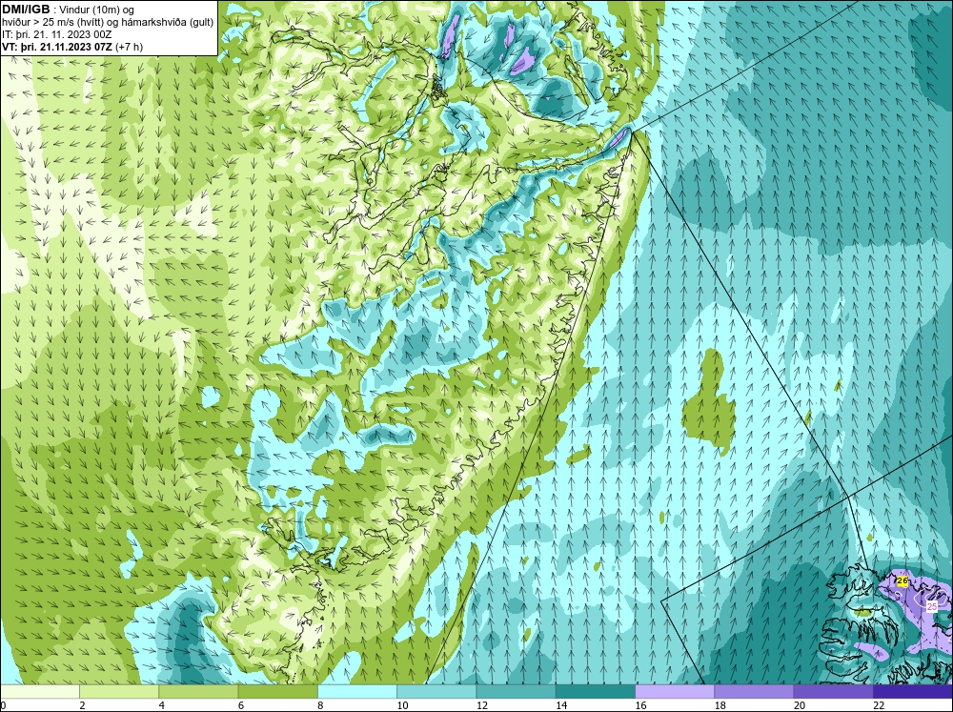Click the 'hviður > 25 m/s' description line
Image resolution: width=953 pixels, height=712 pixels.
pyautogui.click(x=108, y=22)
